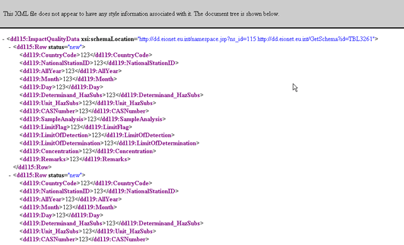Click dd119:AllYear in the second Row
Image resolution: width=404 pixels, height=245 pixels.
coord(70,200)
